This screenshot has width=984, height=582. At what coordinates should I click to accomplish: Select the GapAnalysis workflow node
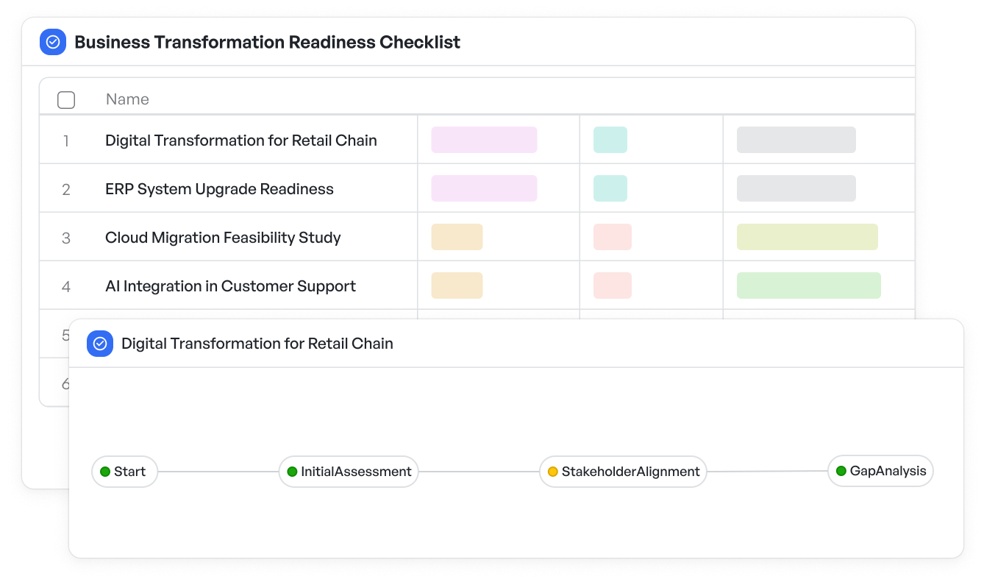pyautogui.click(x=880, y=471)
